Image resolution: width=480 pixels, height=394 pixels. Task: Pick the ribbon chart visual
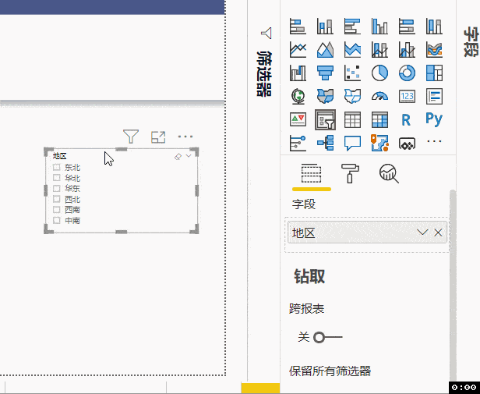(x=434, y=49)
